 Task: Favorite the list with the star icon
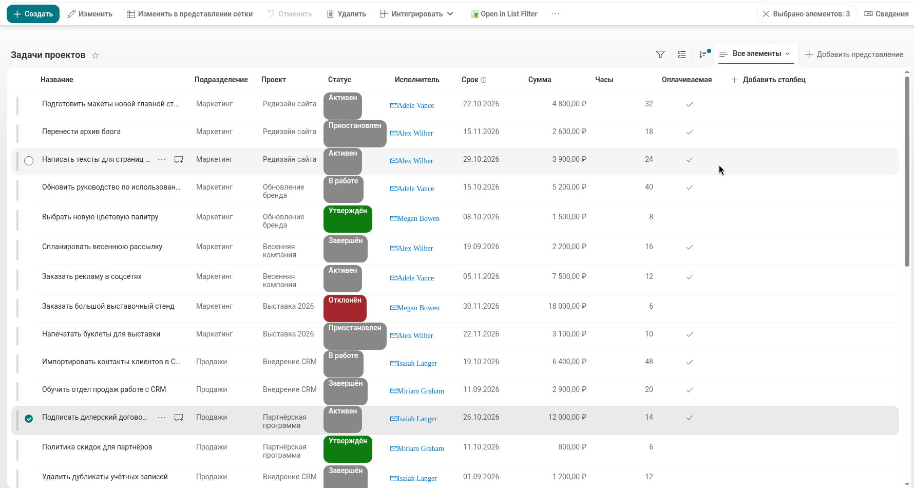click(x=96, y=55)
